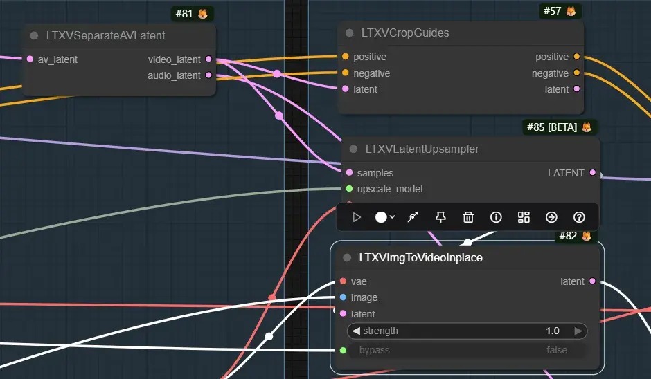
Task: Click LTXVCropGuides latent input socket
Action: [346, 89]
